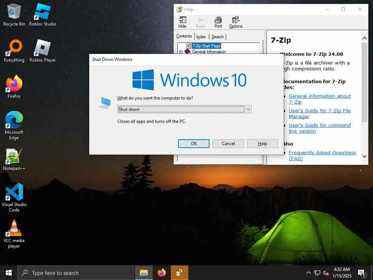Open Frequently Asked Questions (FAQ) link
Screen dimensions: 373x280
coord(322,155)
